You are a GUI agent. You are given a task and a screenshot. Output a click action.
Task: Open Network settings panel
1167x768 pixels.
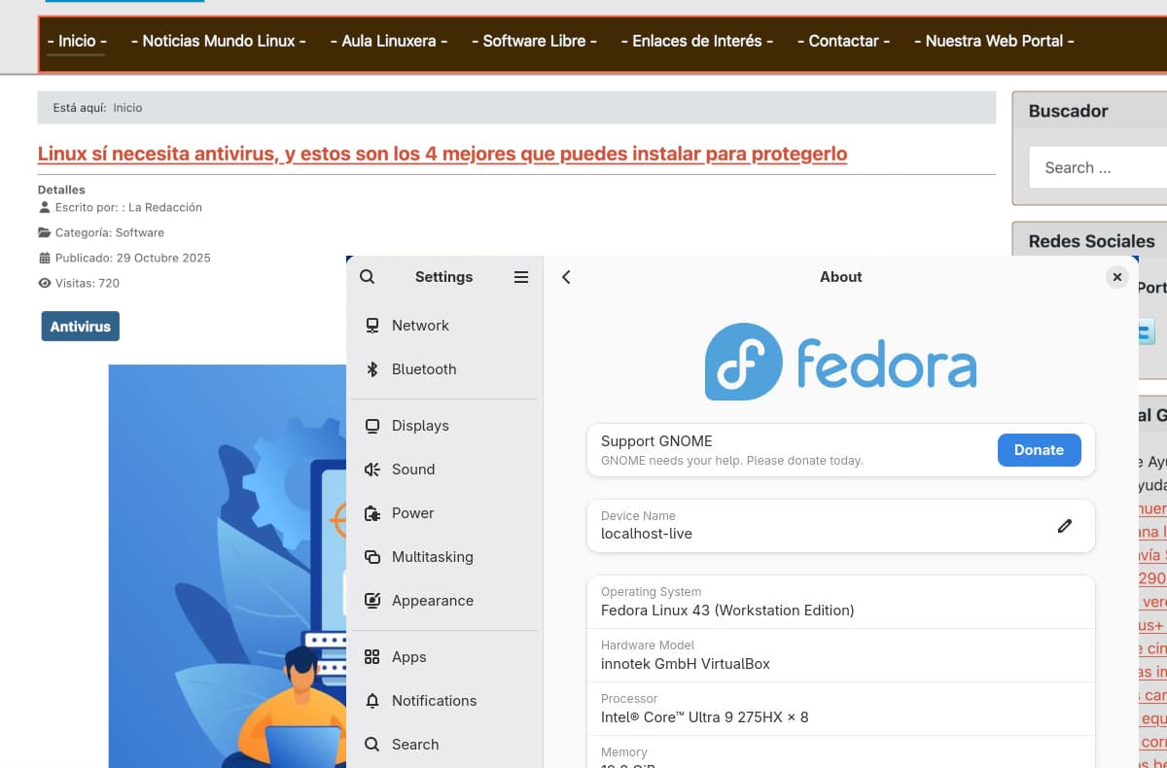coord(420,326)
